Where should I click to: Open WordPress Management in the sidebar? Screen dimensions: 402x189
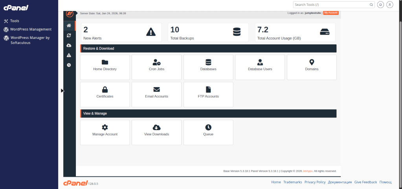click(x=31, y=29)
